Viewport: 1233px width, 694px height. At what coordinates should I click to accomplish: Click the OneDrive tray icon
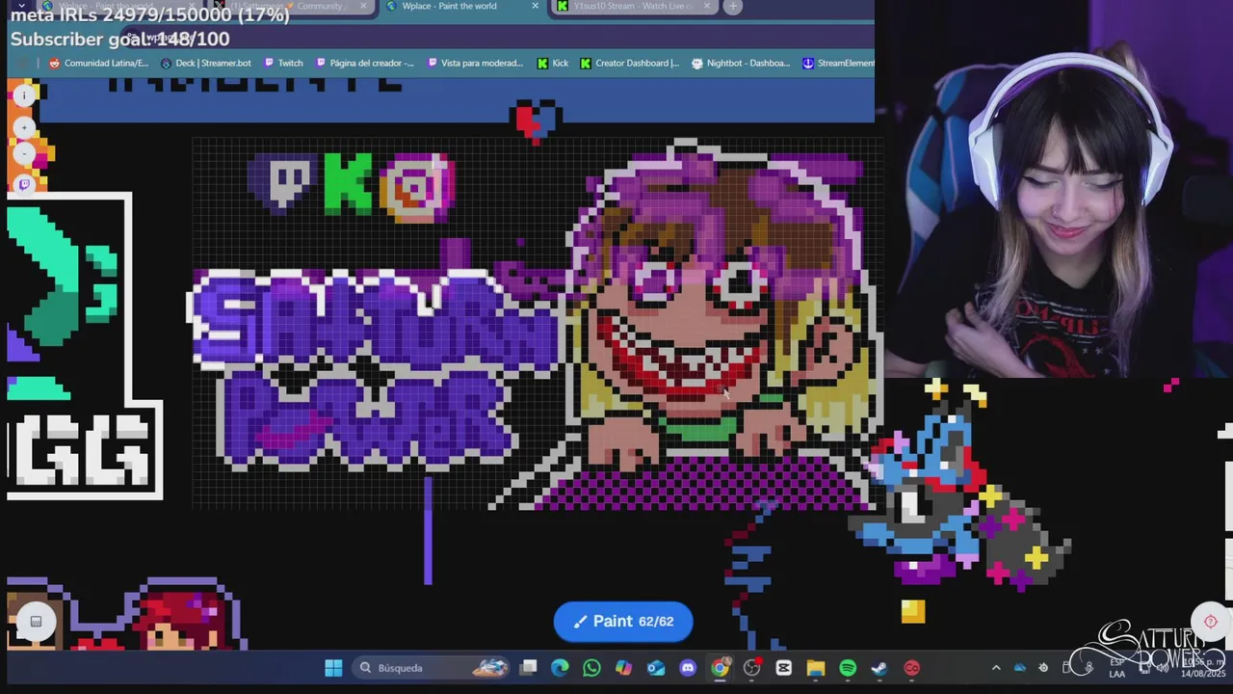pyautogui.click(x=1020, y=668)
